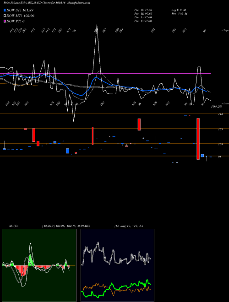Click the chart title mentioning MunafaSutra.com

[x=47, y=3]
